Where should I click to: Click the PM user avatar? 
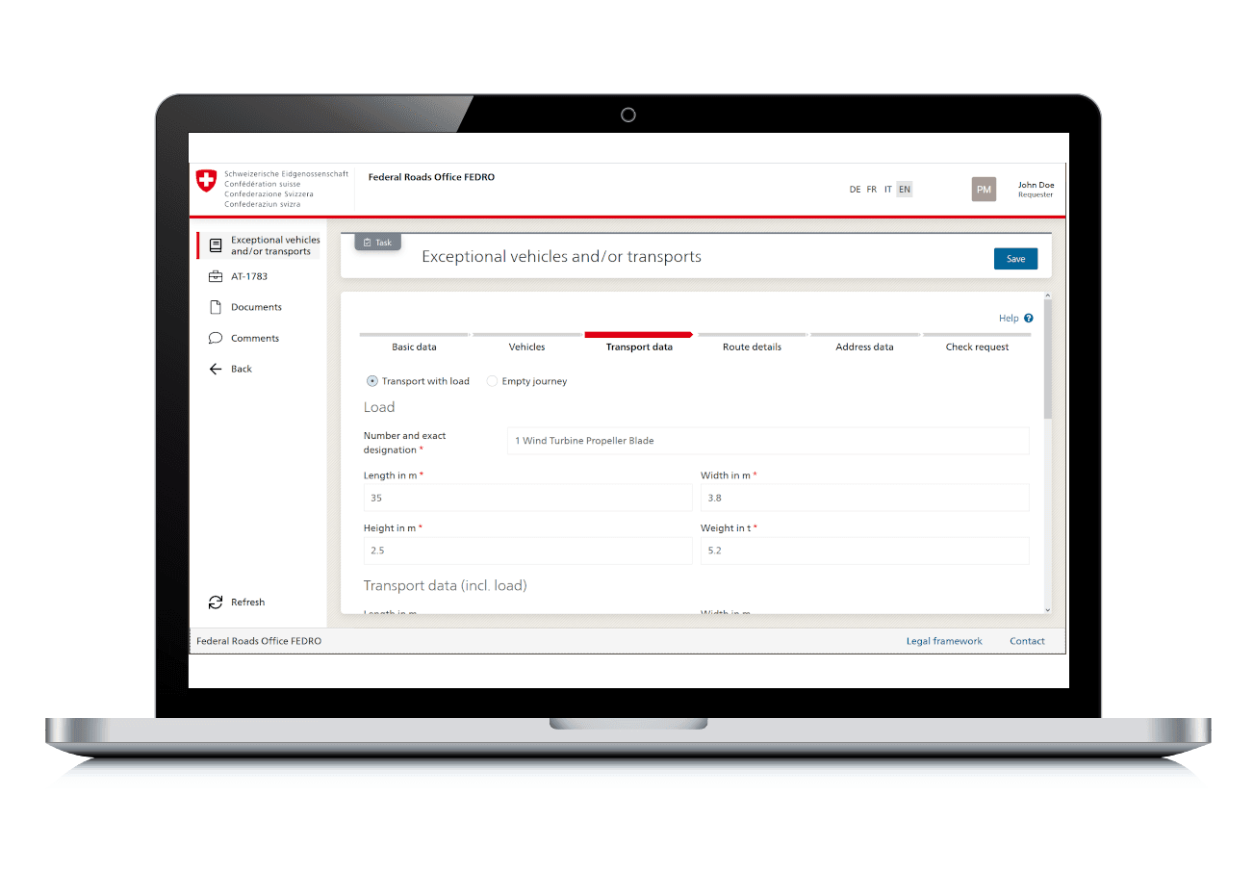(984, 190)
